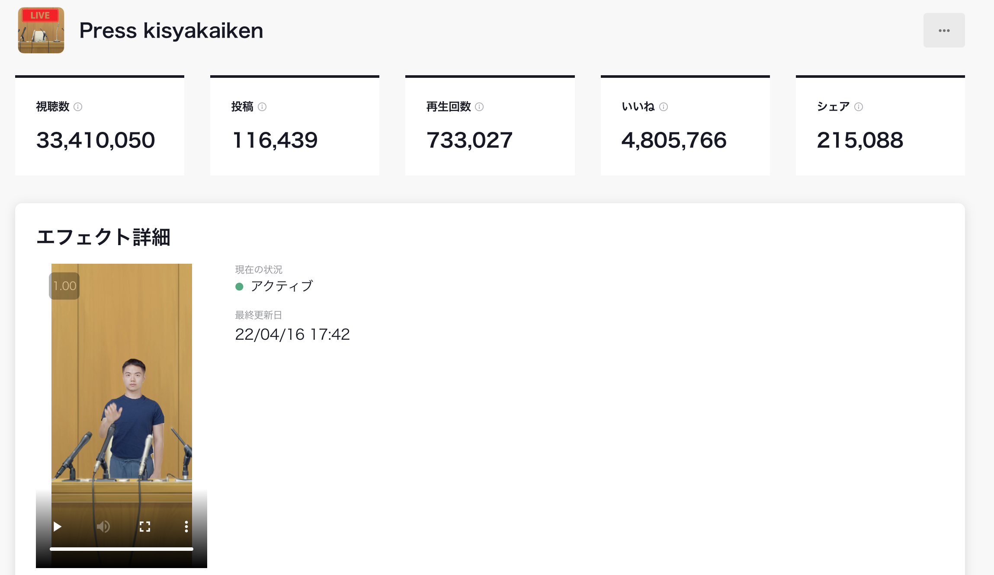Click the effect preview video thumbnail
This screenshot has width=994, height=575.
[x=122, y=389]
